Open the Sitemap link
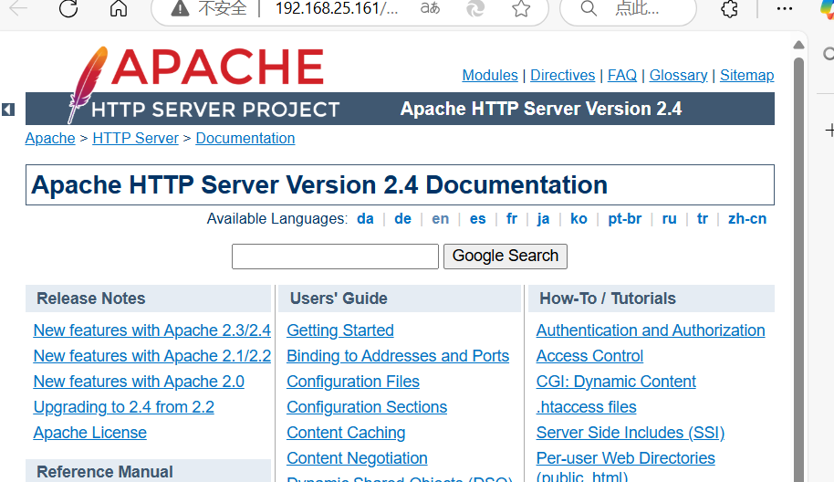Image resolution: width=834 pixels, height=482 pixels. [x=746, y=76]
